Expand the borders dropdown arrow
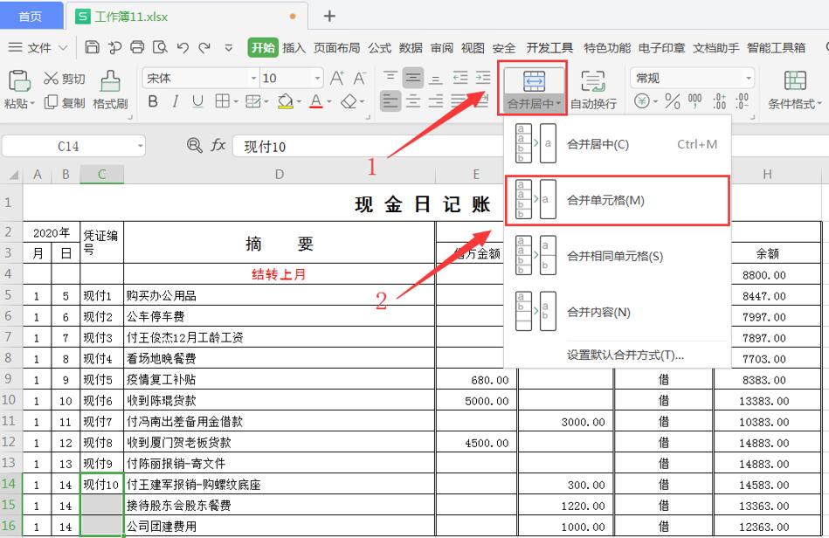Viewport: 829px width, 538px height. point(236,101)
